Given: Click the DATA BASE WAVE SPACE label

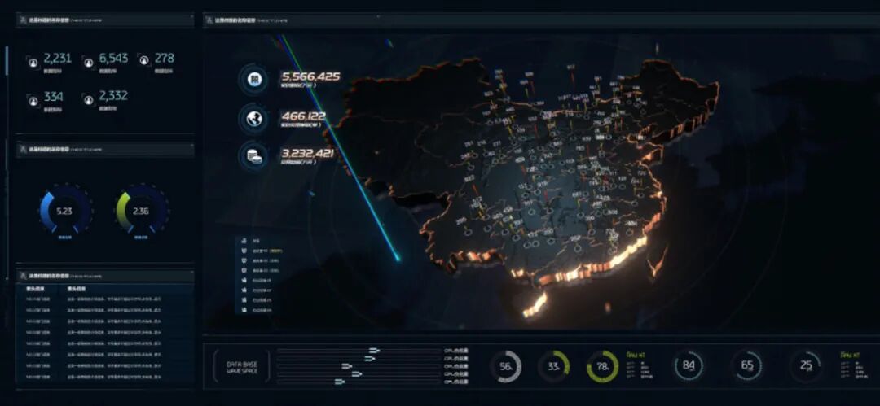Looking at the screenshot, I should 242,367.
